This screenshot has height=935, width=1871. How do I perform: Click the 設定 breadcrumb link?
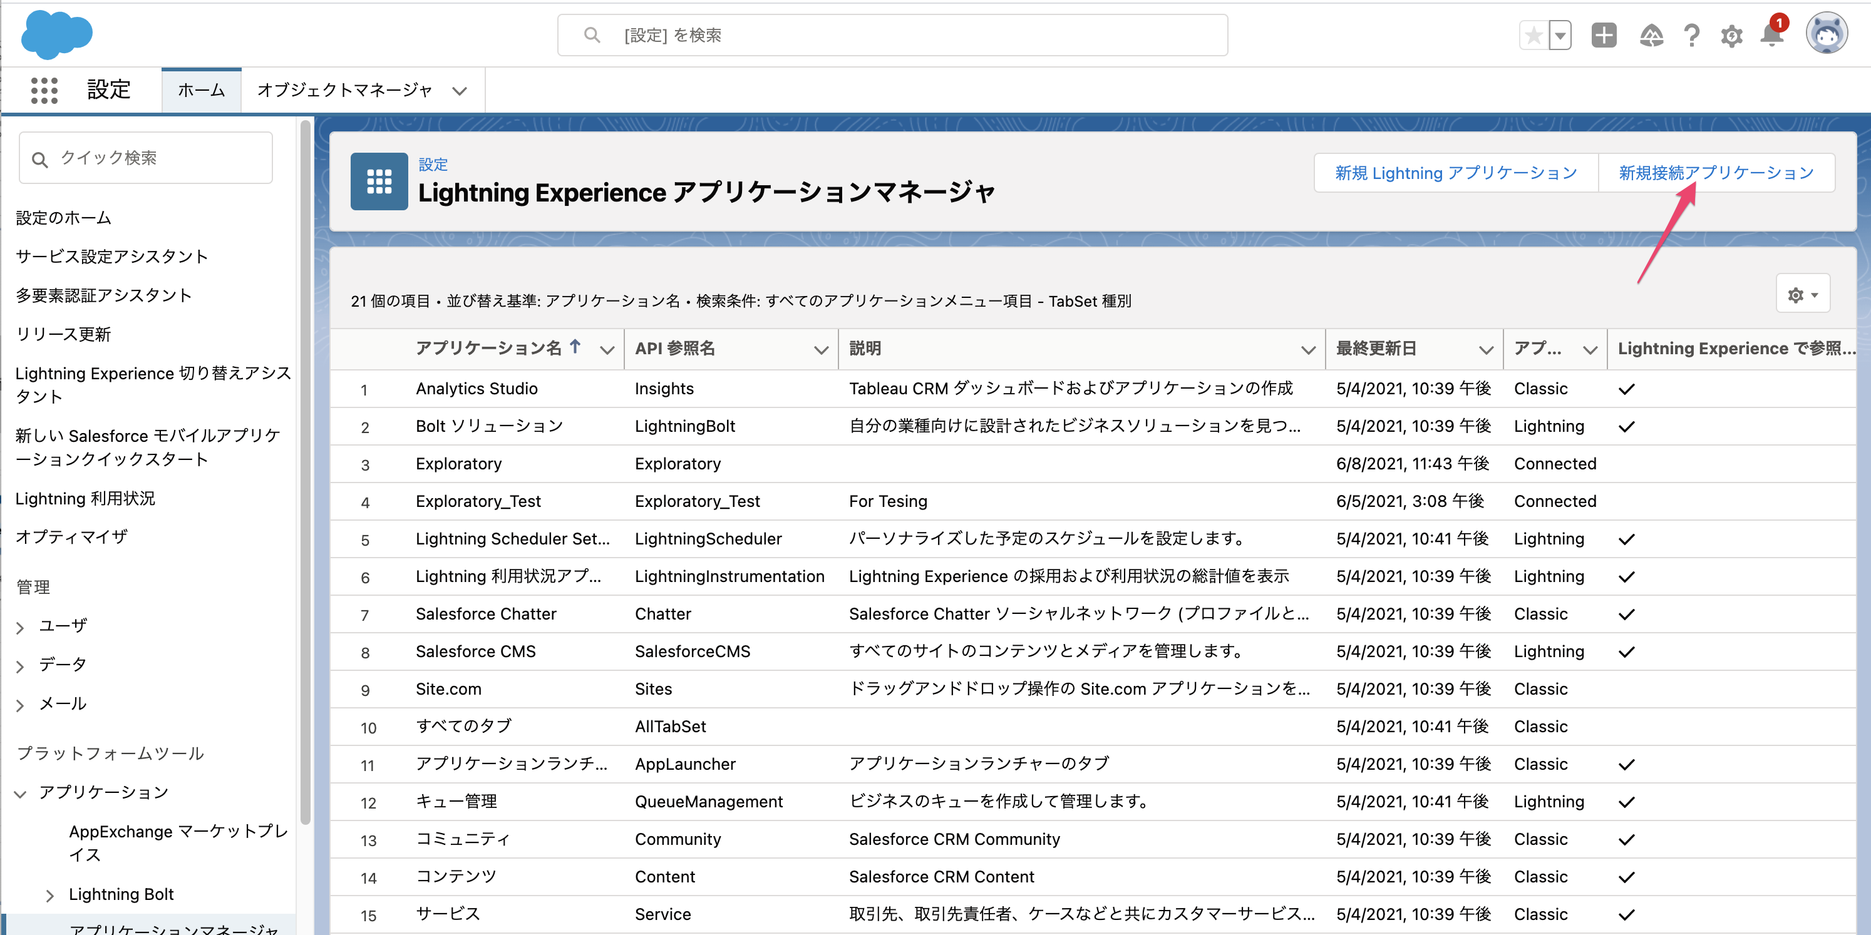tap(433, 164)
